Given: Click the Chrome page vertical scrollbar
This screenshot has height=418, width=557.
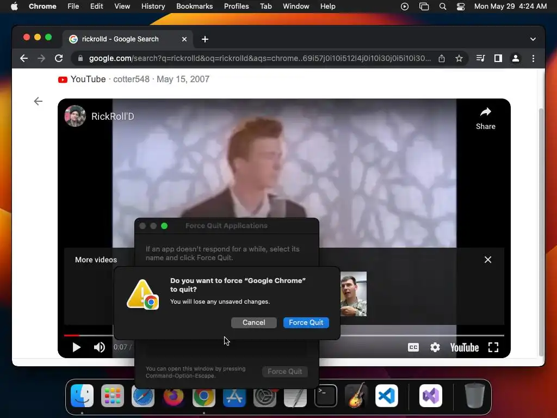Looking at the screenshot, I should tap(541, 231).
